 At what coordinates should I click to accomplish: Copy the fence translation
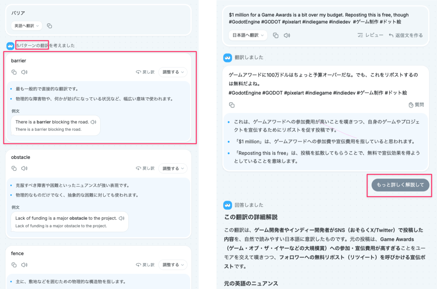click(14, 265)
